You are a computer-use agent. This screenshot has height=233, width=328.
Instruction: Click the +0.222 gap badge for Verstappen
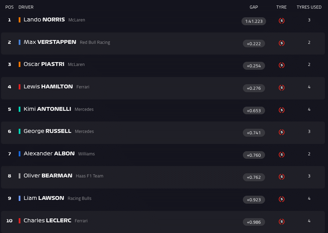coord(254,43)
